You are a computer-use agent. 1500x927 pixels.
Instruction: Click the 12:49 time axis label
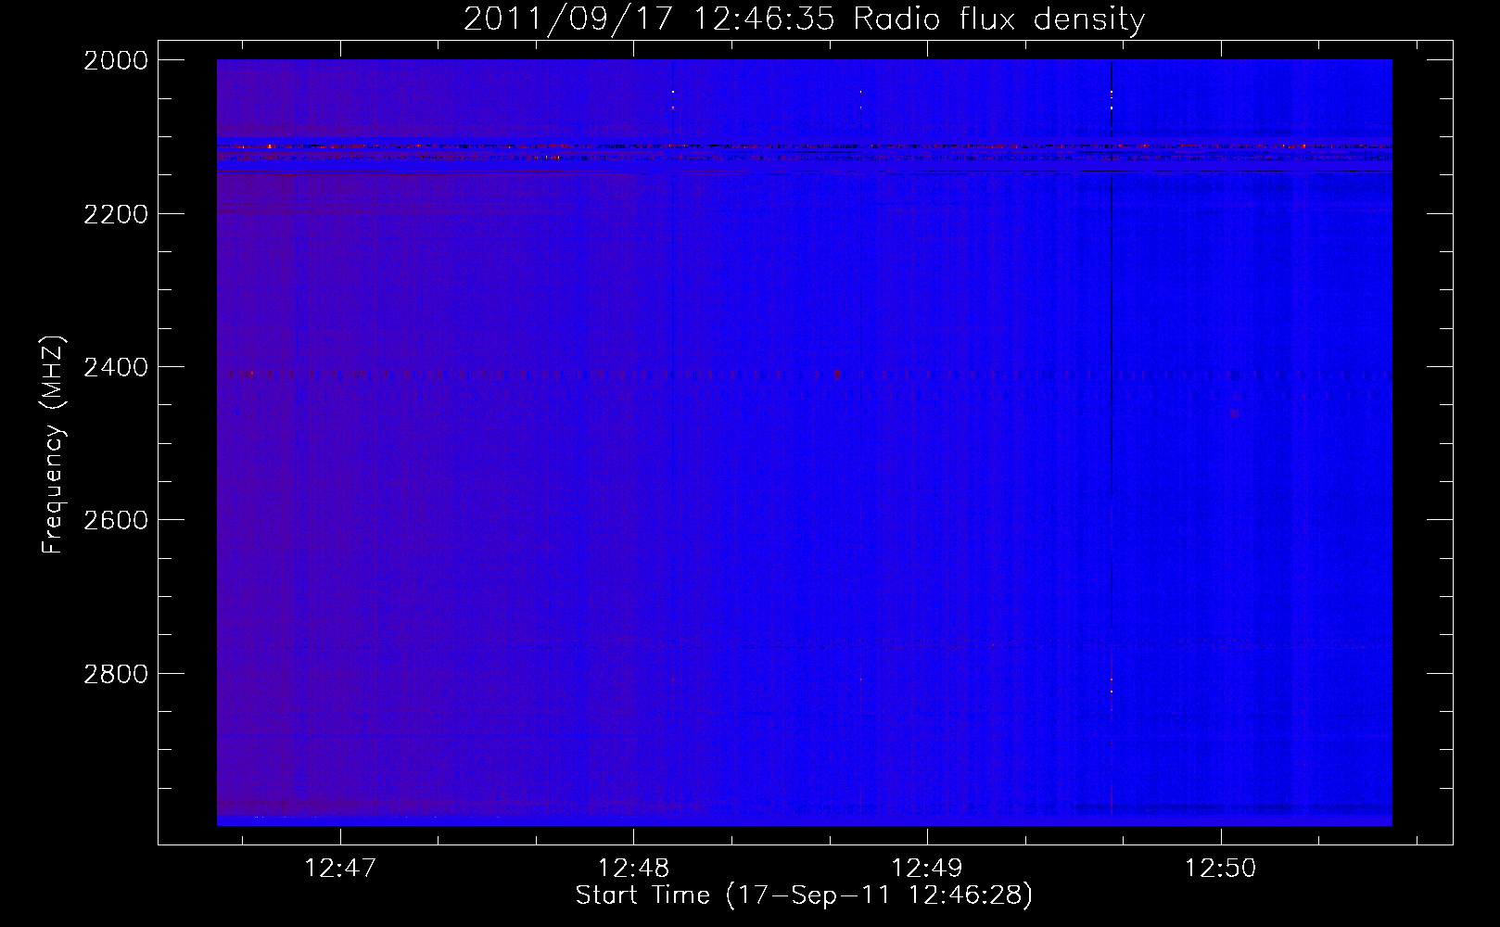[x=927, y=869]
